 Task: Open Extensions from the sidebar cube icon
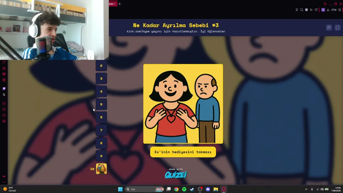click(4, 115)
